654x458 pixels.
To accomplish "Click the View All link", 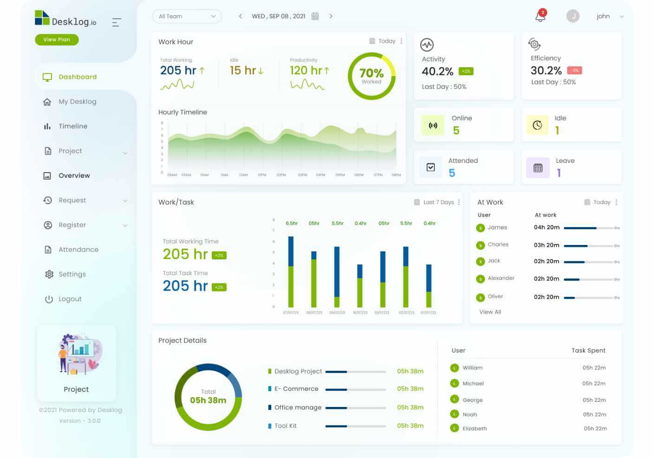I will (490, 312).
